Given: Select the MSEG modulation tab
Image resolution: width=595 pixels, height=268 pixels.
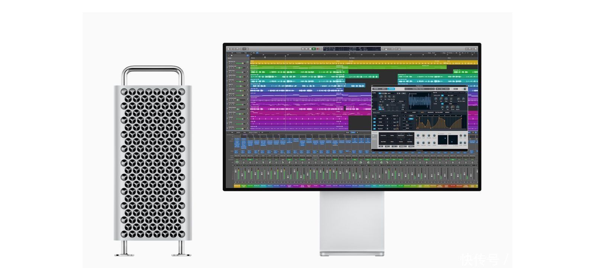Looking at the screenshot, I should (x=422, y=112).
